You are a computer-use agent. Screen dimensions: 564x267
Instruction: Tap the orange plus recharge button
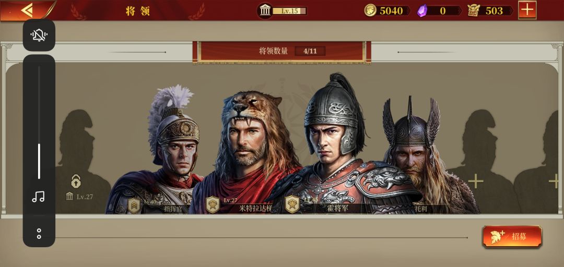pyautogui.click(x=527, y=10)
